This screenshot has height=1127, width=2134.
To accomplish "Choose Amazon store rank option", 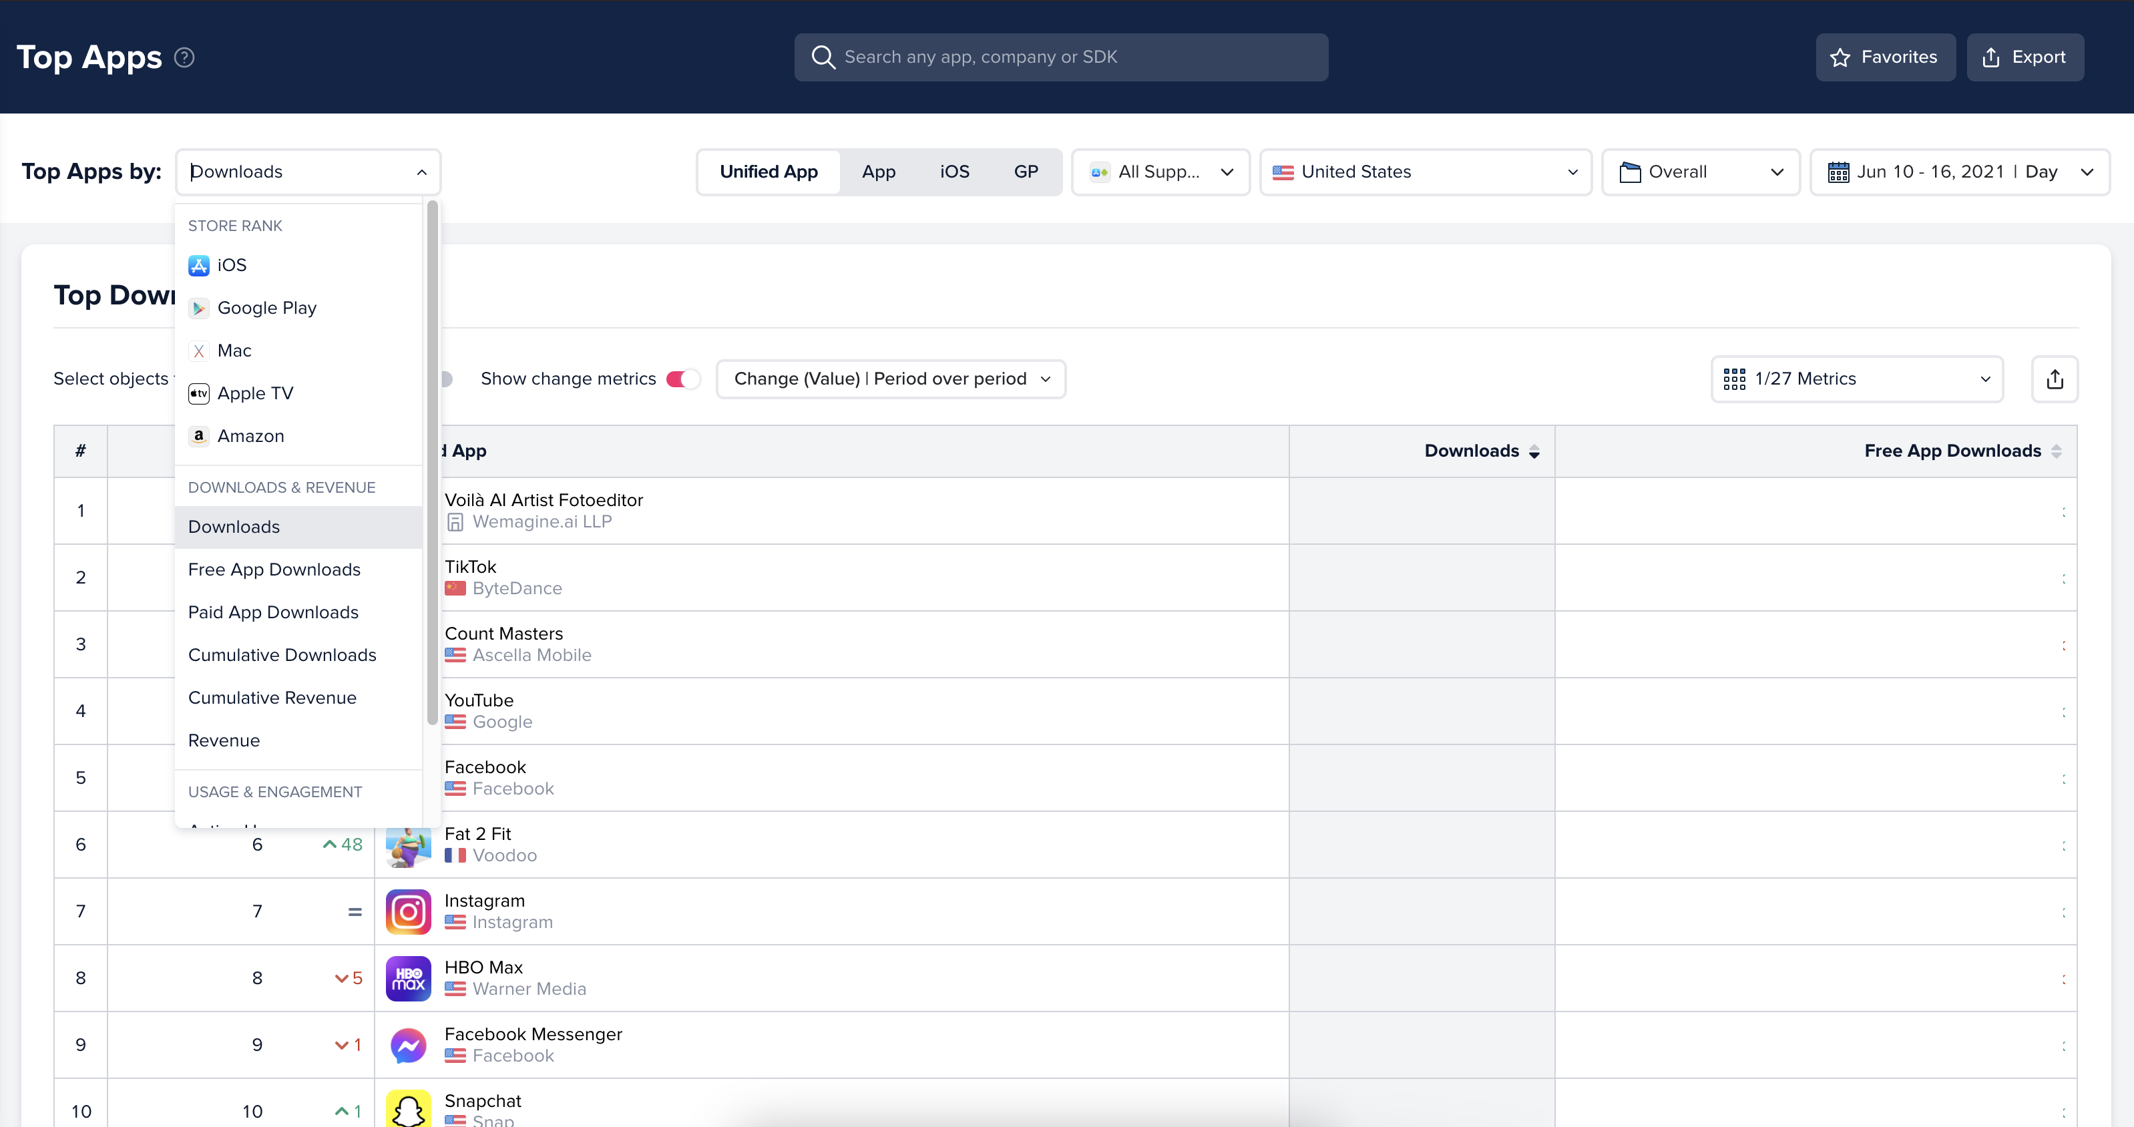I will coord(250,437).
